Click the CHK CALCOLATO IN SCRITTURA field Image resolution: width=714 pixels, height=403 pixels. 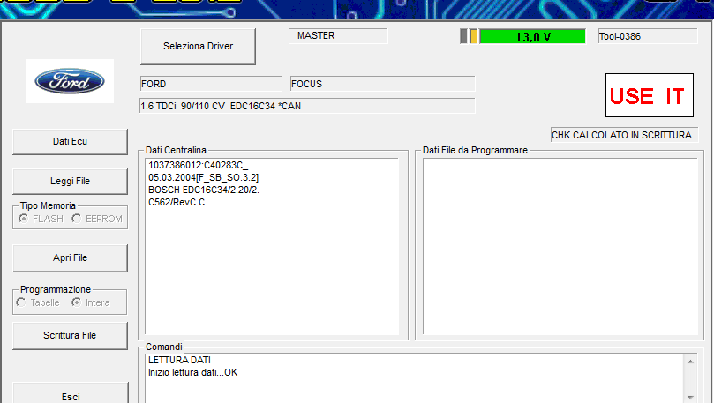[624, 135]
